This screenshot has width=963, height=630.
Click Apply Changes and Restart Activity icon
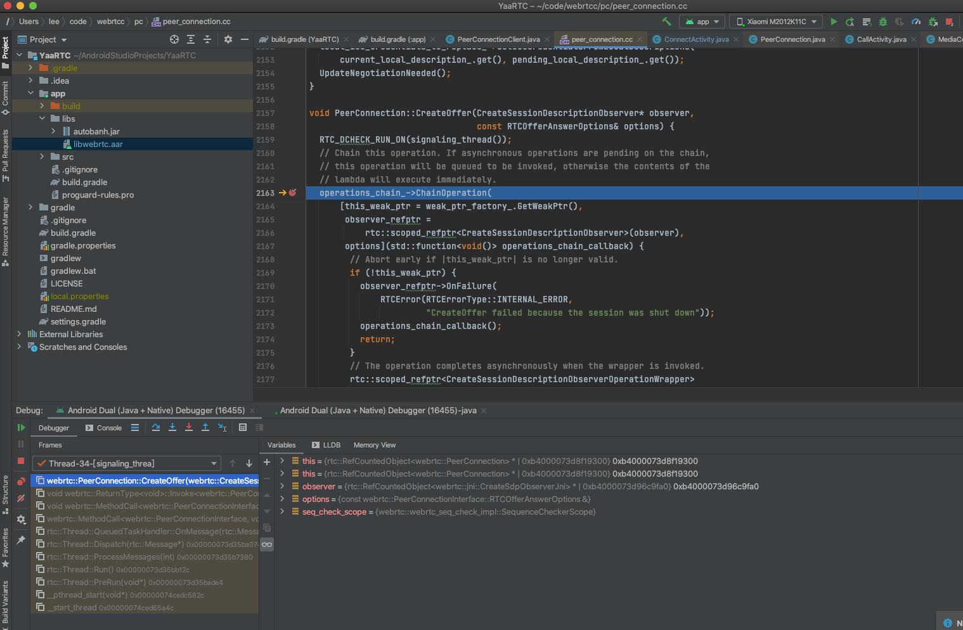[850, 22]
